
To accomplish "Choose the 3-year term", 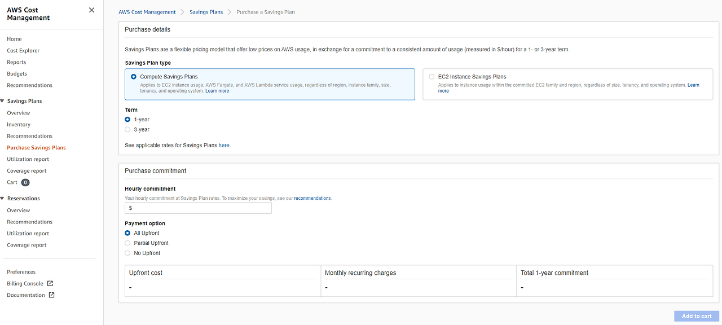I will pos(127,130).
